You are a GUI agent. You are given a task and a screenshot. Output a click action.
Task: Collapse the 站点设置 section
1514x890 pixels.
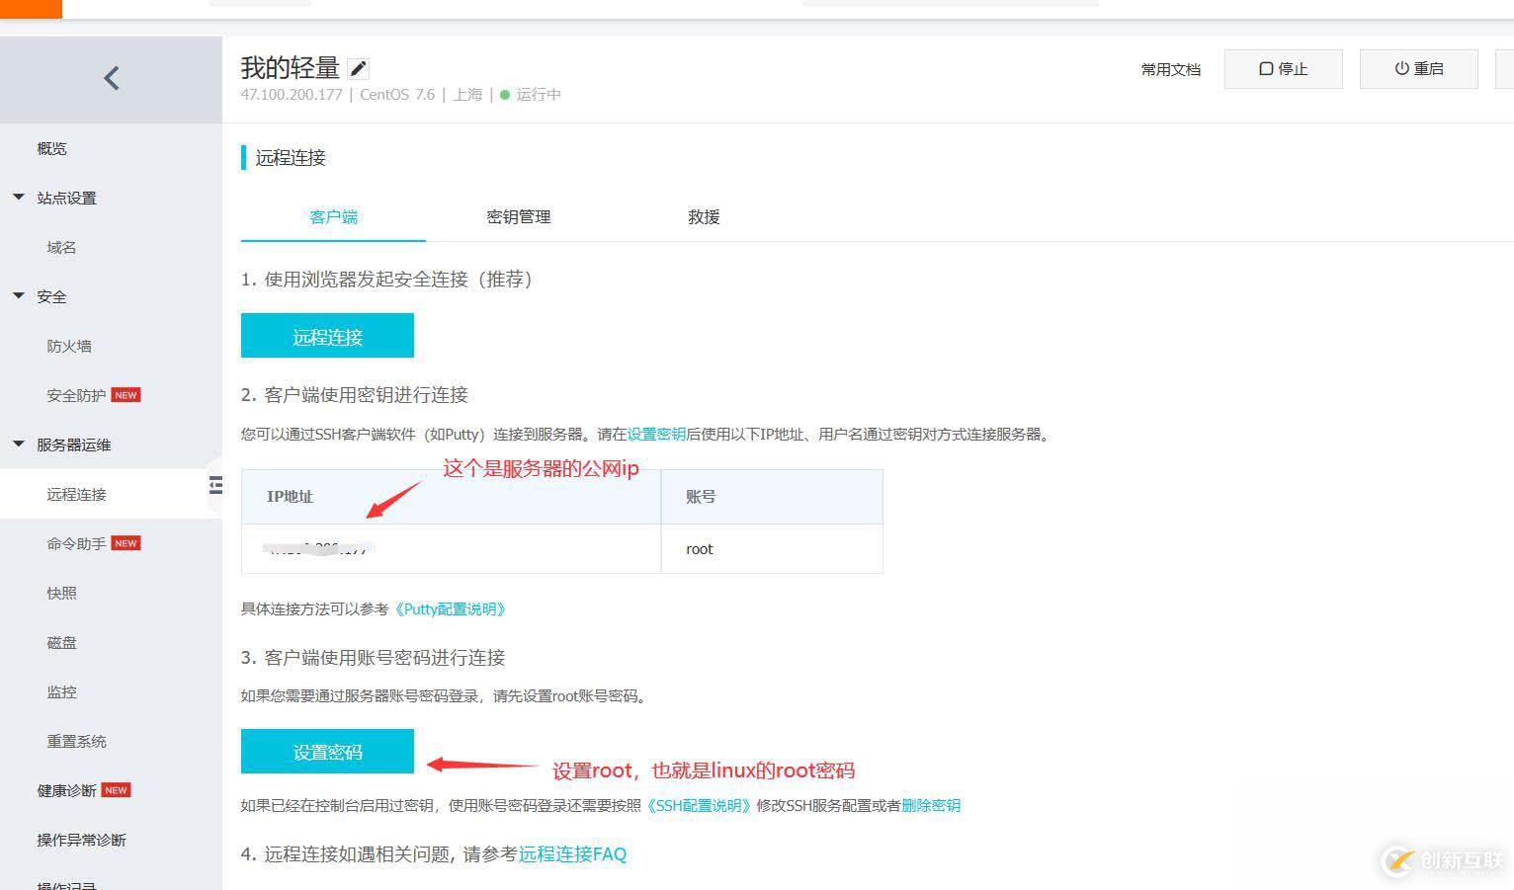point(17,197)
